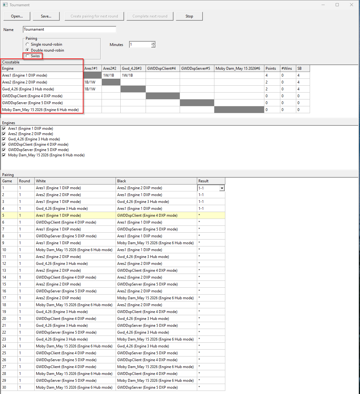The image size is (360, 394).
Task: Click the Black column header
Action: 156,181
